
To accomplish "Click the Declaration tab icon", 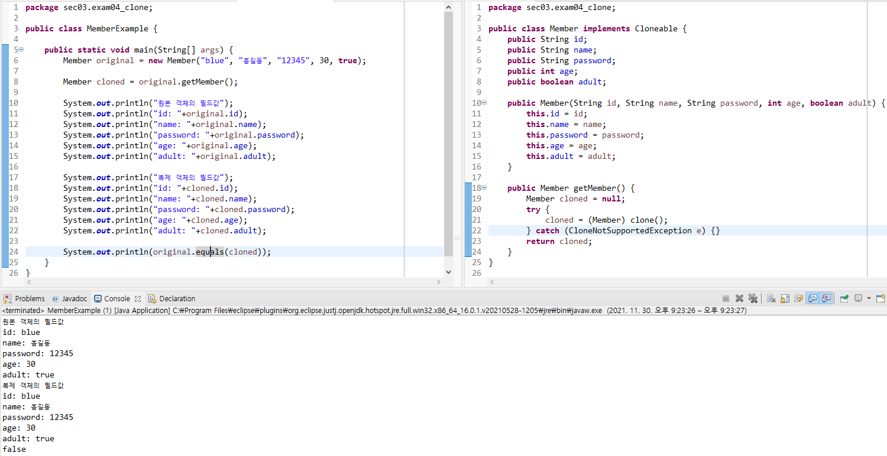I will pos(152,299).
